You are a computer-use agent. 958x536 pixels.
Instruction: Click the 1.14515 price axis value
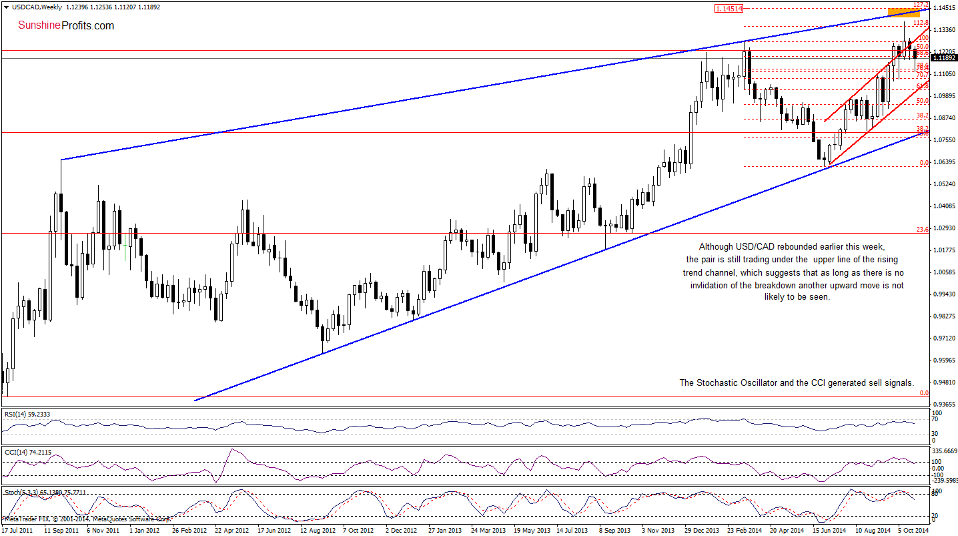coord(944,8)
